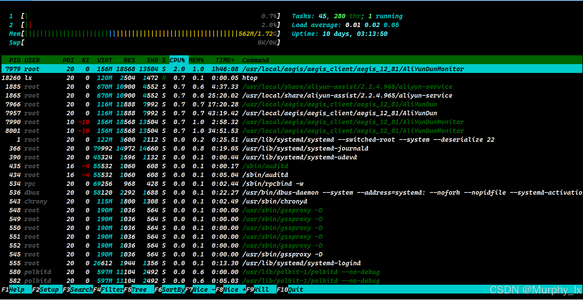Image resolution: width=583 pixels, height=300 pixels.
Task: Select systemd-journald row PID 366
Action: coord(292,148)
